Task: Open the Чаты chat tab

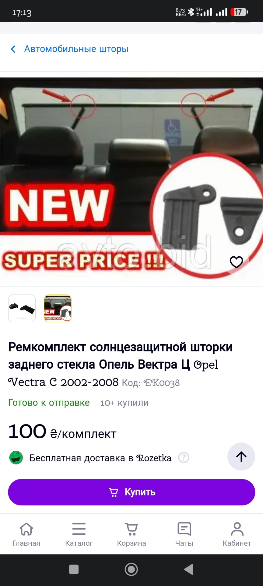Action: coord(184,534)
